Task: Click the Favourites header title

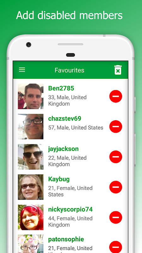Action: [x=69, y=70]
